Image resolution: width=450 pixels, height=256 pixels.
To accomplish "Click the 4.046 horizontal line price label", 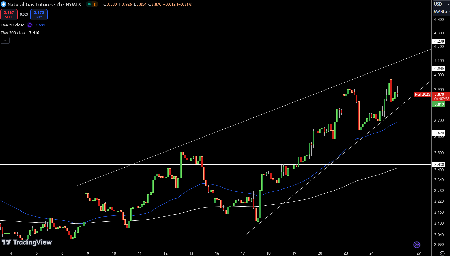I will (439, 68).
